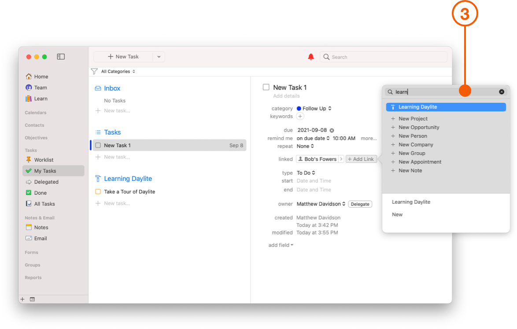Click New task... under Tasks
The width and height of the screenshot is (517, 329).
pos(117,157)
